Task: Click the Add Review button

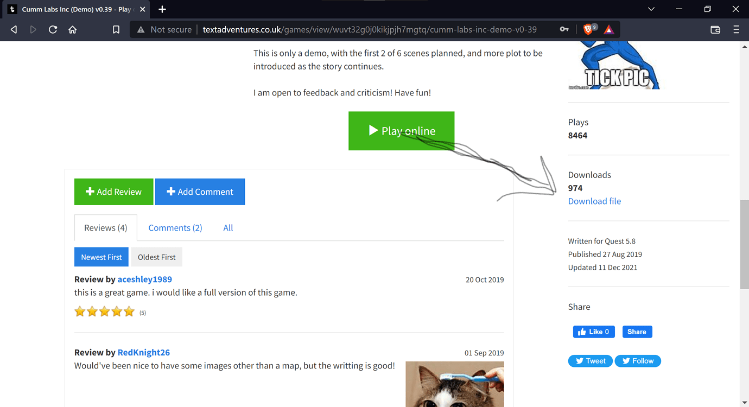Action: 113,192
